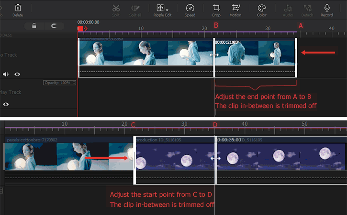Click the right edge handle of upper clip

coord(296,57)
